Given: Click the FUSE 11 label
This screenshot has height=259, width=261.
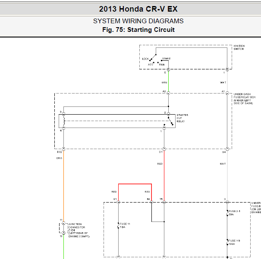Looking at the screenshot, I should click(x=125, y=224).
